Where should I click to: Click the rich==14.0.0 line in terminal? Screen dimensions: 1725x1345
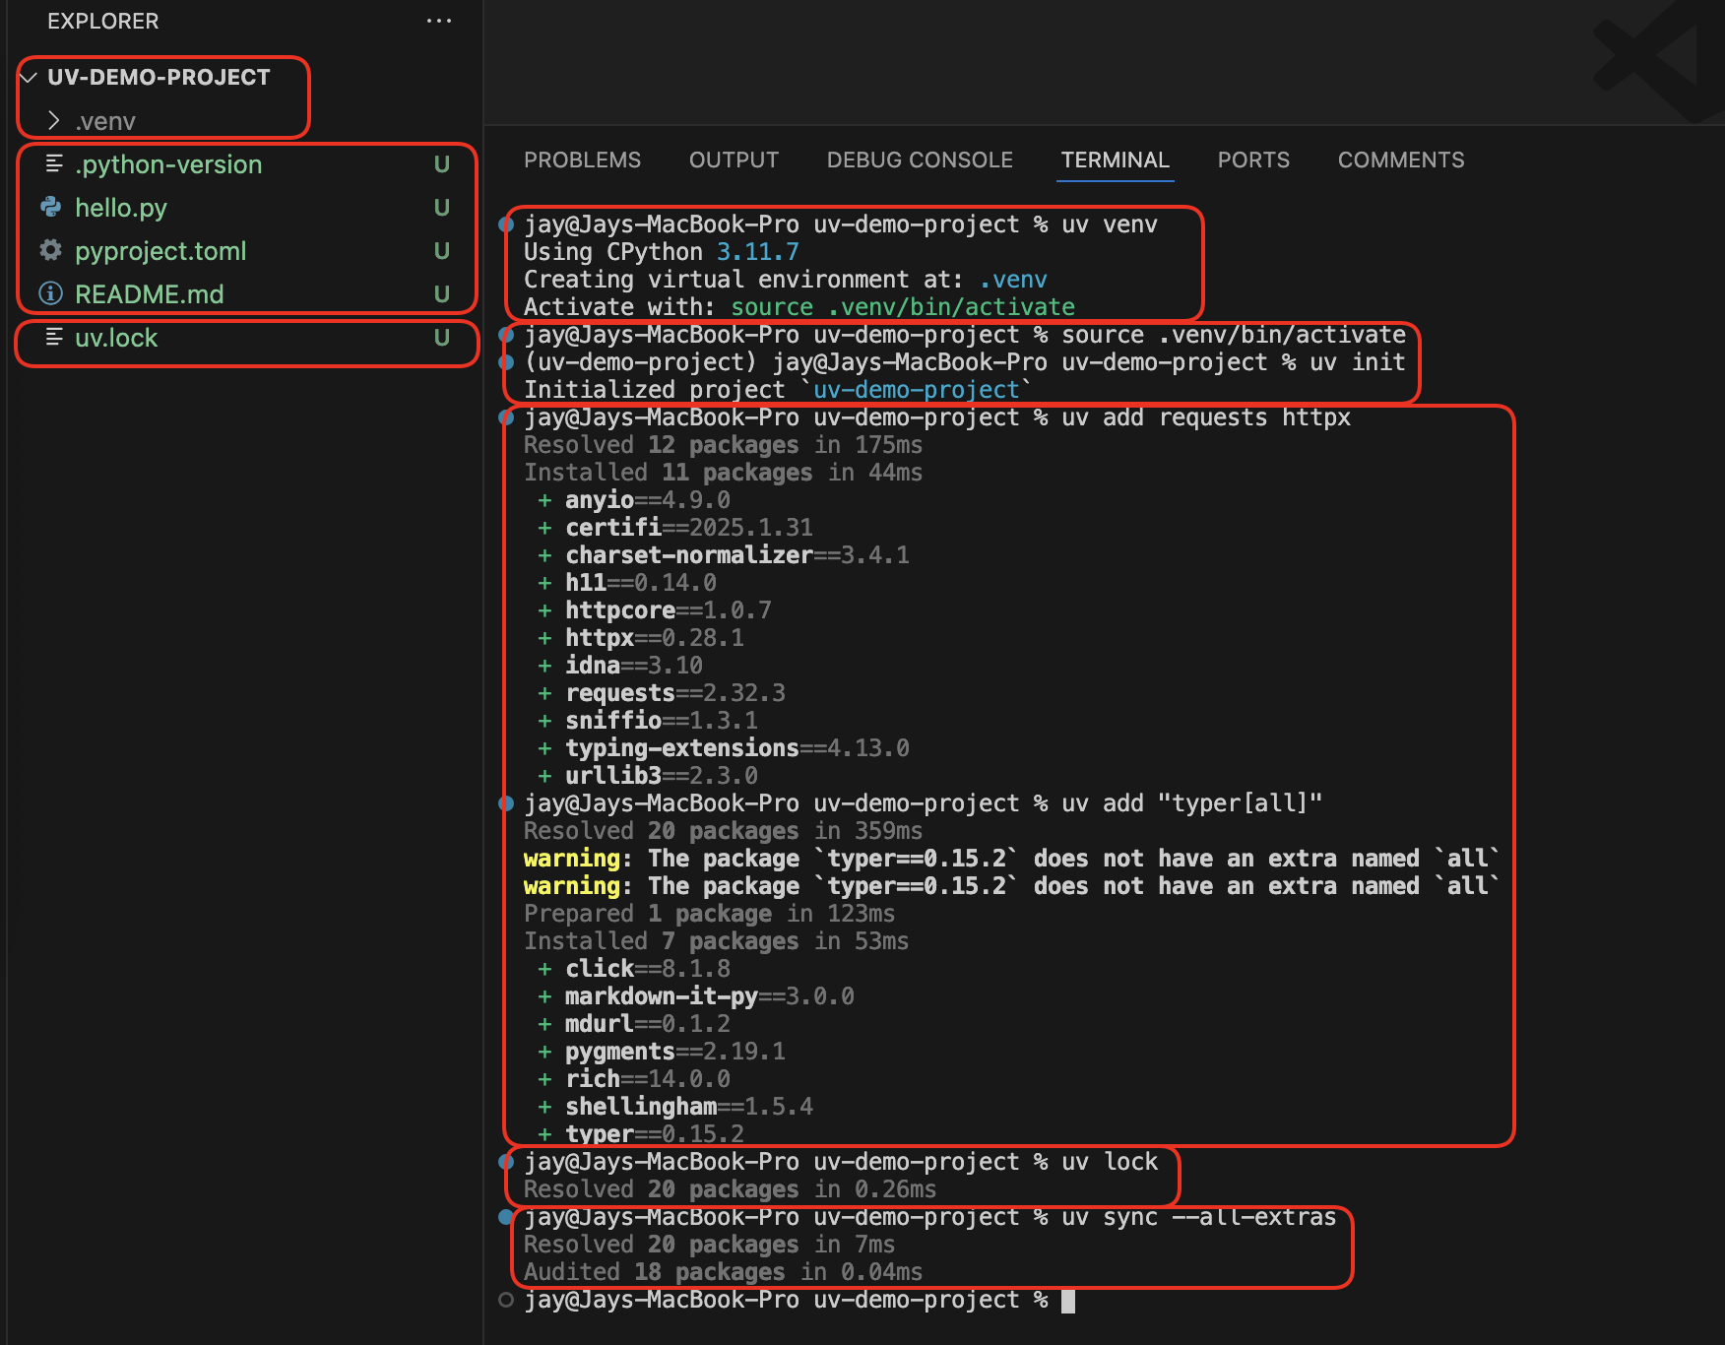[634, 1079]
